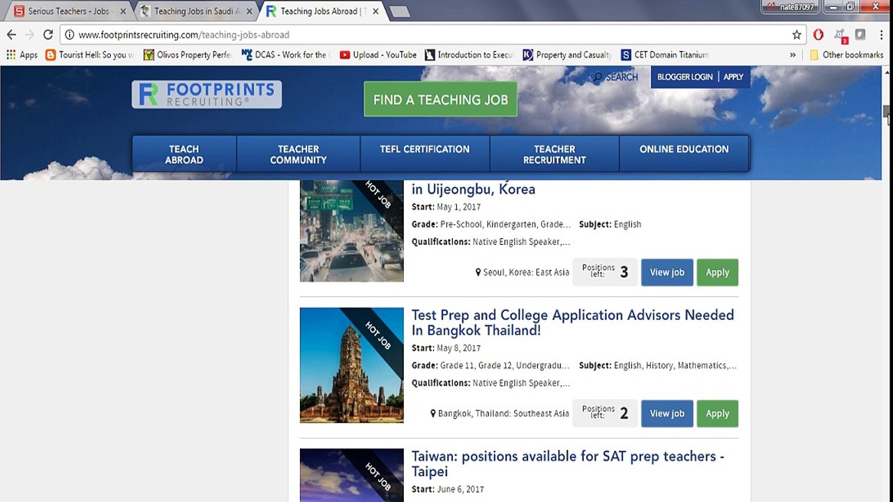Click the Taiwan job thumbnail

click(x=352, y=476)
